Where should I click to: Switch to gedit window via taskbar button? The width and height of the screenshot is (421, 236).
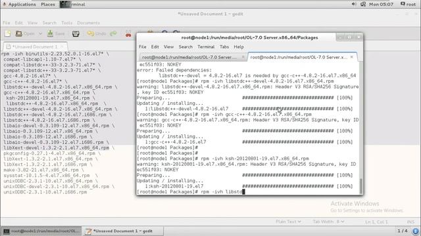(x=122, y=231)
